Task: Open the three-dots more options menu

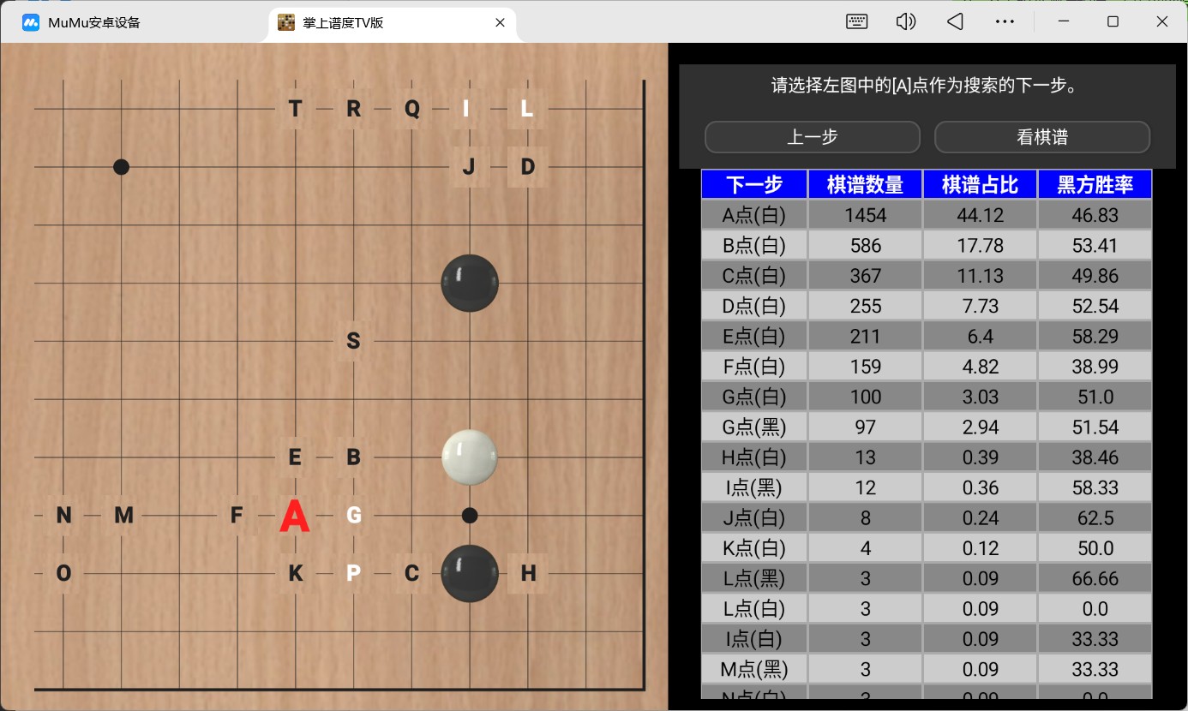Action: pos(1005,22)
